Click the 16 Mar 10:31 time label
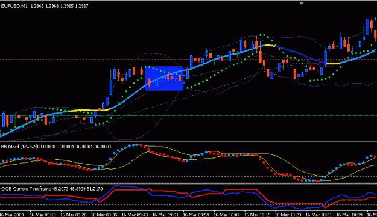The width and height of the screenshot is (377, 217). 318,215
